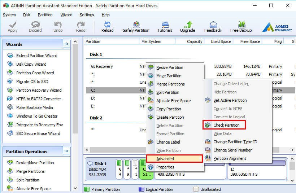Viewport: 296px width, 193px height.
Task: Collapse the Wizards panel
Action: click(67, 44)
